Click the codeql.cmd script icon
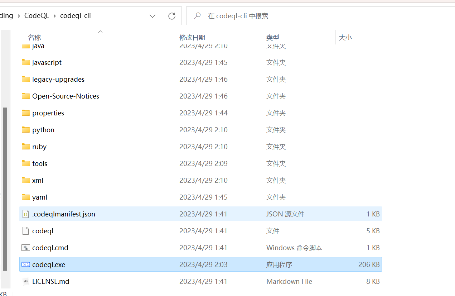The image size is (455, 296). click(25, 248)
